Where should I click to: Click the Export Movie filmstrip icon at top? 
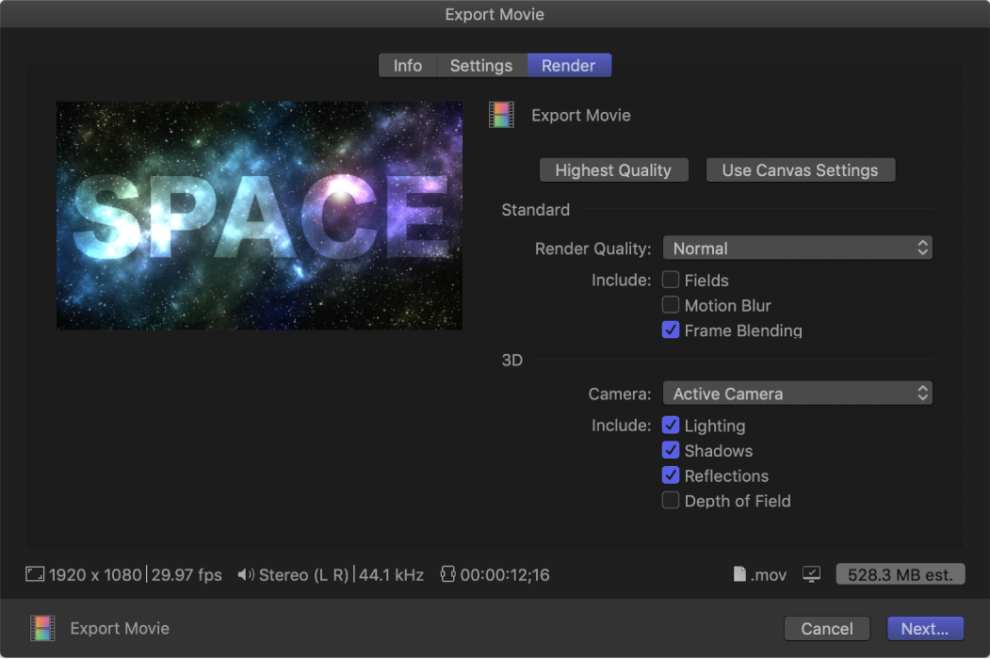tap(501, 114)
